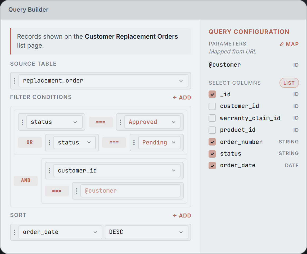The image size is (307, 254).
Task: Click the LIST pill button
Action: pyautogui.click(x=289, y=83)
